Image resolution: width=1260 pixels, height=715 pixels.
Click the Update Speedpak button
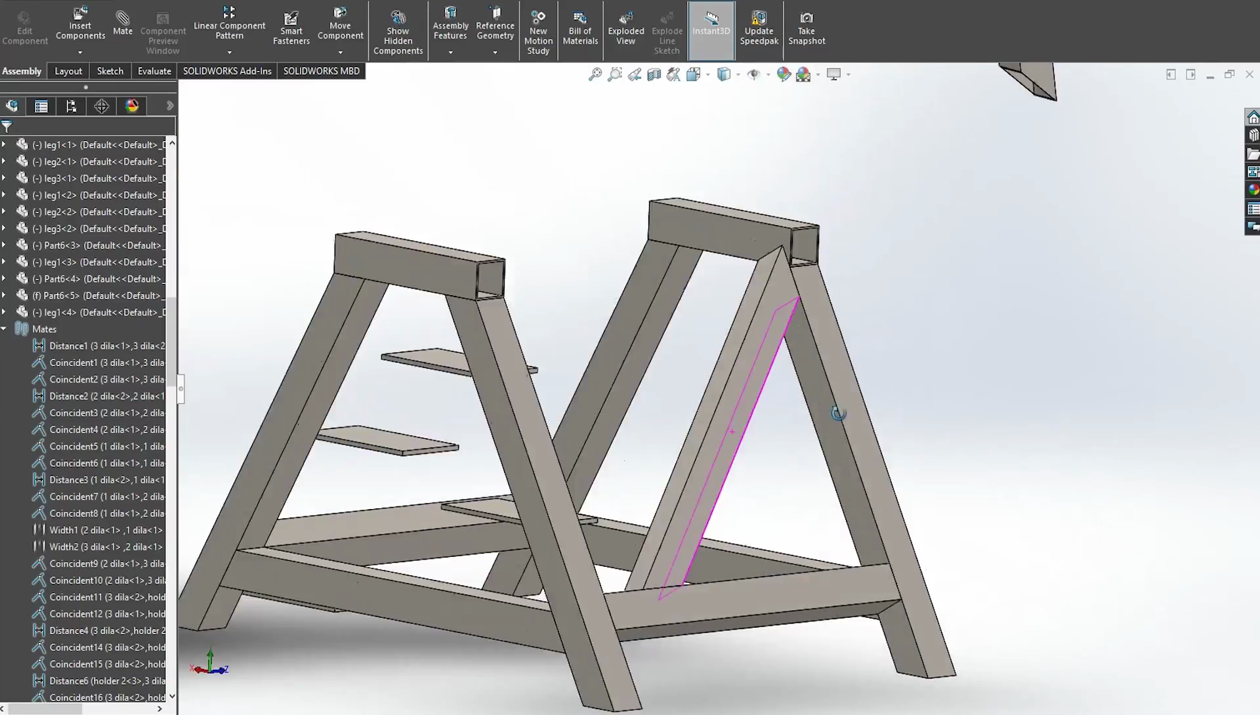[x=759, y=26]
